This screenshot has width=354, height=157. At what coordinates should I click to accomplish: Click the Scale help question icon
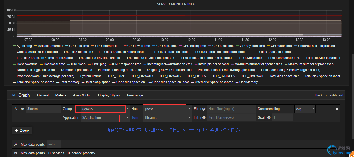pyautogui.click(x=269, y=117)
